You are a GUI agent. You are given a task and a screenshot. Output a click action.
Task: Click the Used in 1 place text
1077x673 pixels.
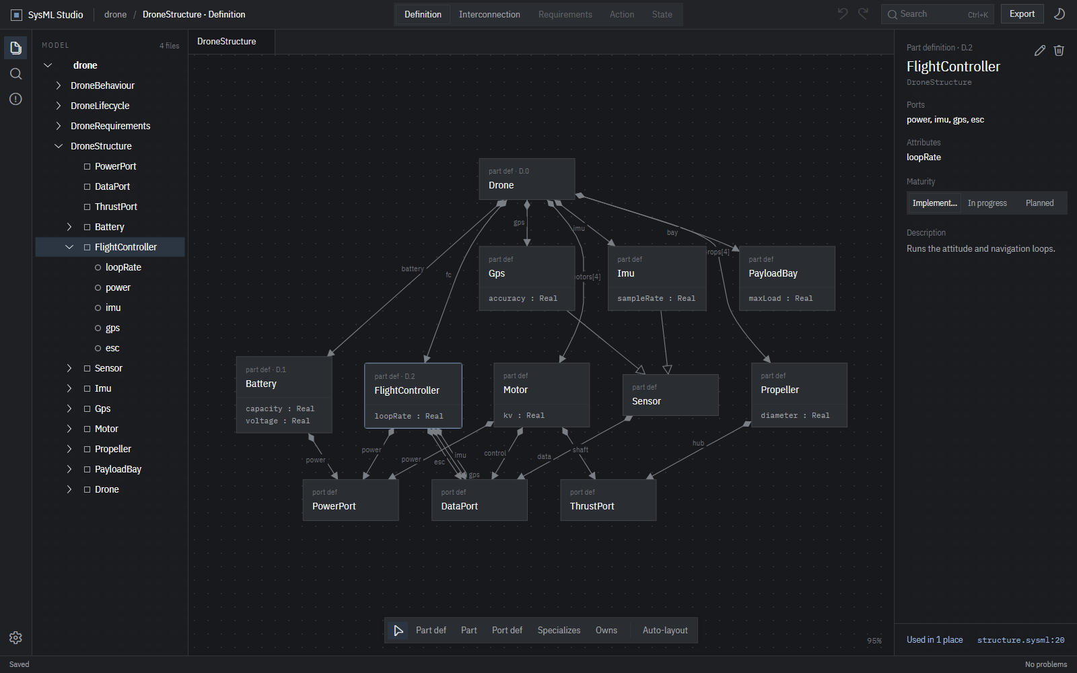(934, 640)
